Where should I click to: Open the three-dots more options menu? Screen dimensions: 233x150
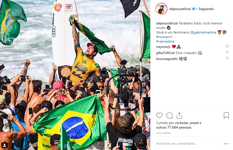point(226,144)
